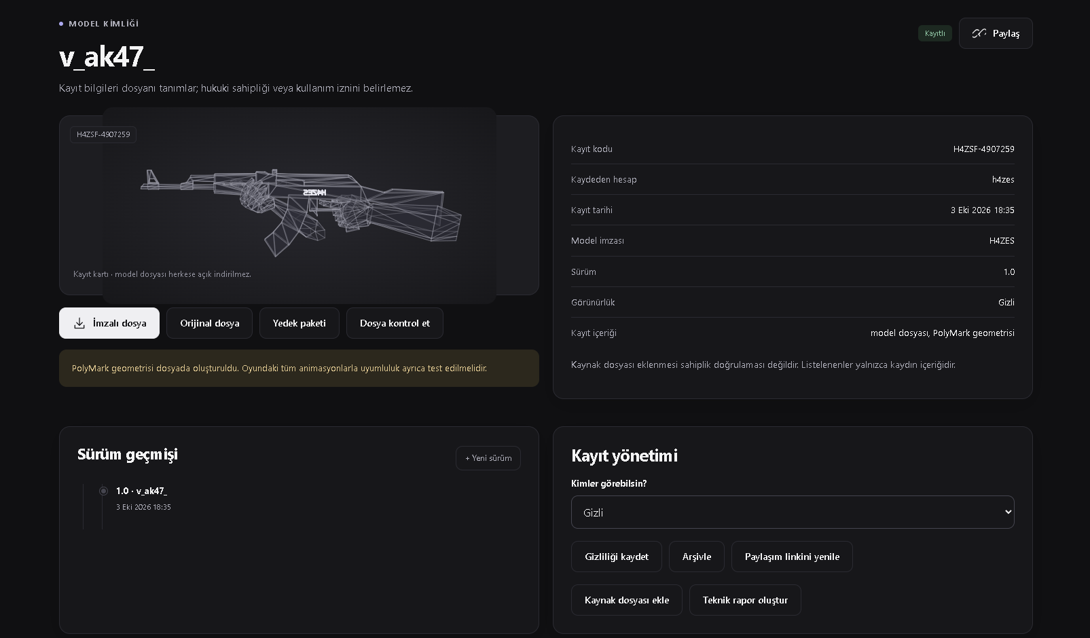
Task: Click the Kaydeden hesap value h4zes
Action: coord(1003,179)
